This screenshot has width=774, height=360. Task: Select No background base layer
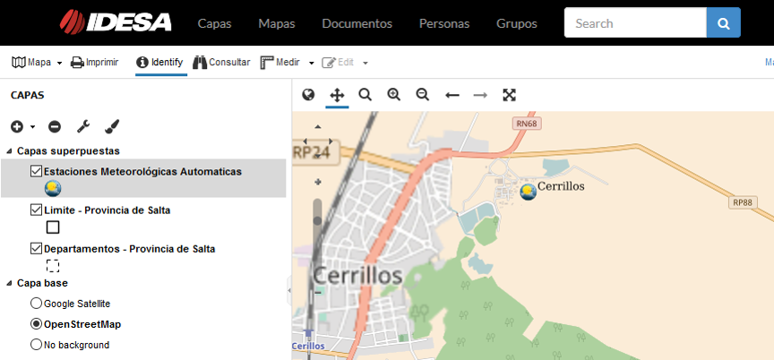[36, 345]
